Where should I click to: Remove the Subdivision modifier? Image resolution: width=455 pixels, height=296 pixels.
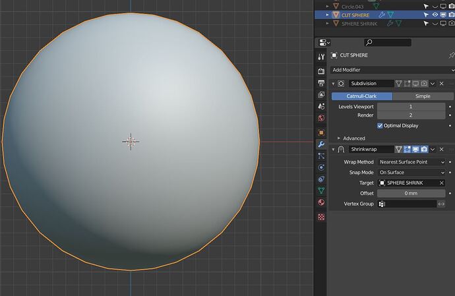point(441,84)
